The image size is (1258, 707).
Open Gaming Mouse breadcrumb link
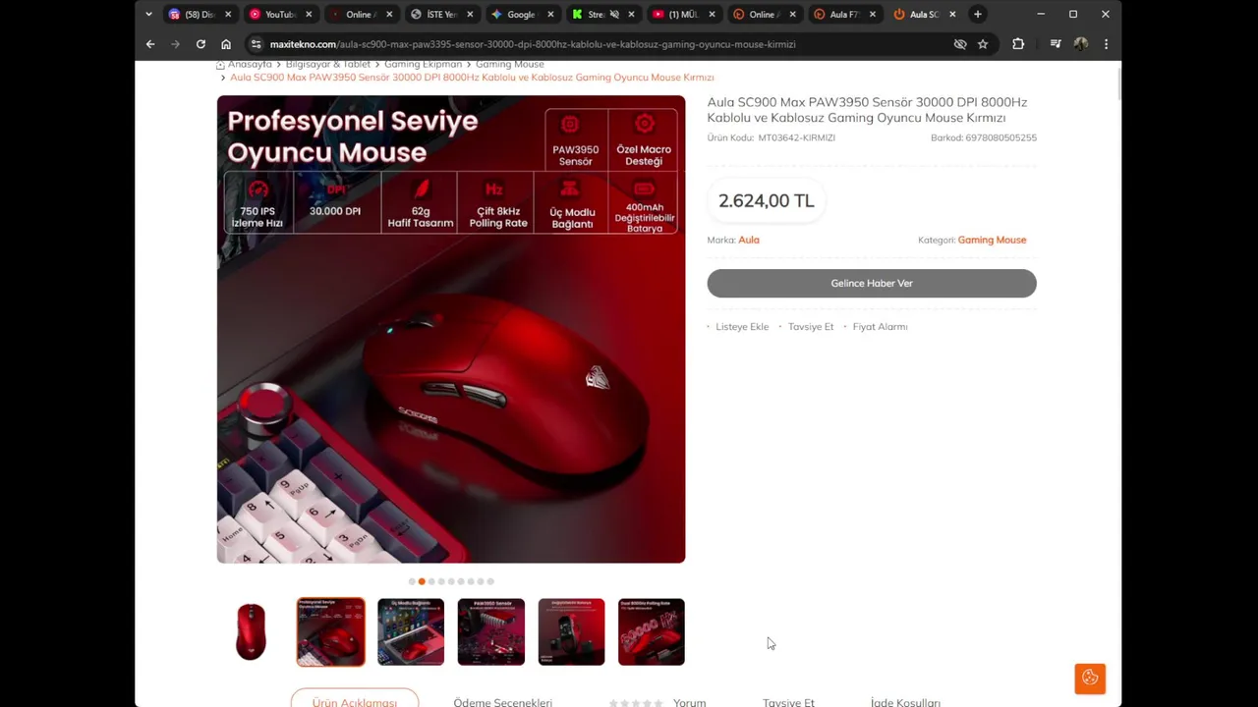point(509,65)
